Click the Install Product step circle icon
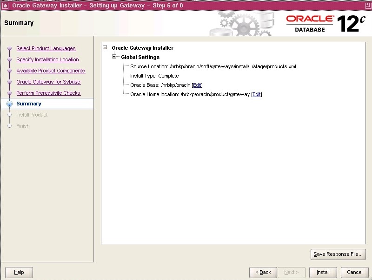Image resolution: width=372 pixels, height=280 pixels. coord(10,115)
